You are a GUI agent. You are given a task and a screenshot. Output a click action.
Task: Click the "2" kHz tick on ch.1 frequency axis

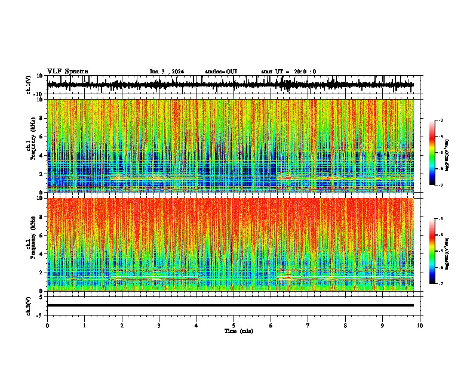click(x=41, y=174)
